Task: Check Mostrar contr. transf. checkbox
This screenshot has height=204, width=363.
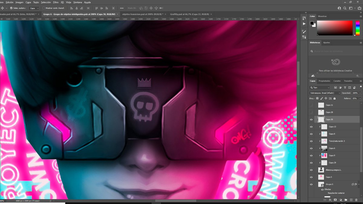Action: click(44, 8)
